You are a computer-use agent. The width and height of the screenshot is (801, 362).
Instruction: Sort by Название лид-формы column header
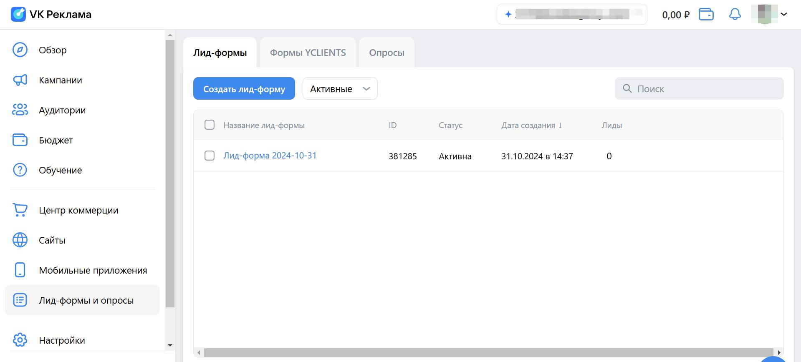[264, 125]
